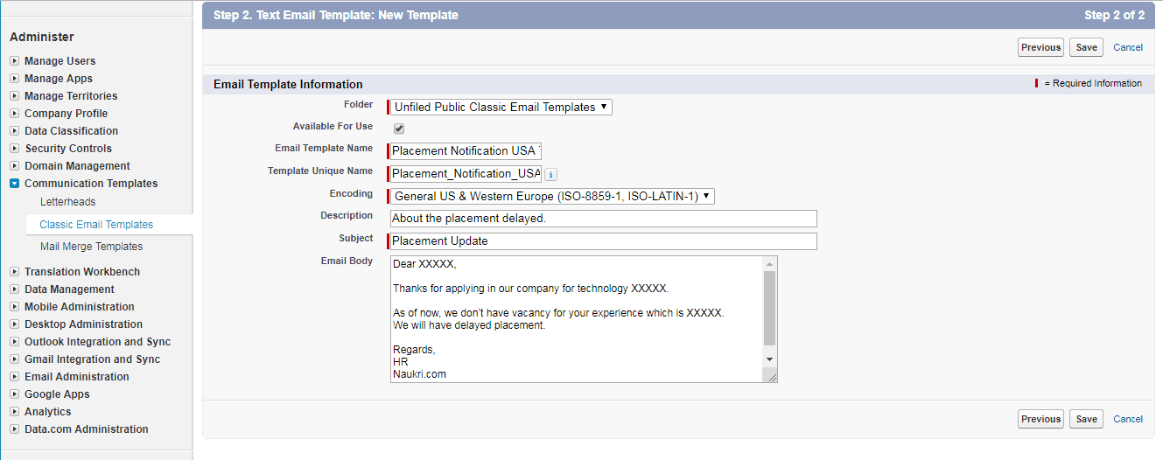Click the bottom Previous button

pos(1040,419)
